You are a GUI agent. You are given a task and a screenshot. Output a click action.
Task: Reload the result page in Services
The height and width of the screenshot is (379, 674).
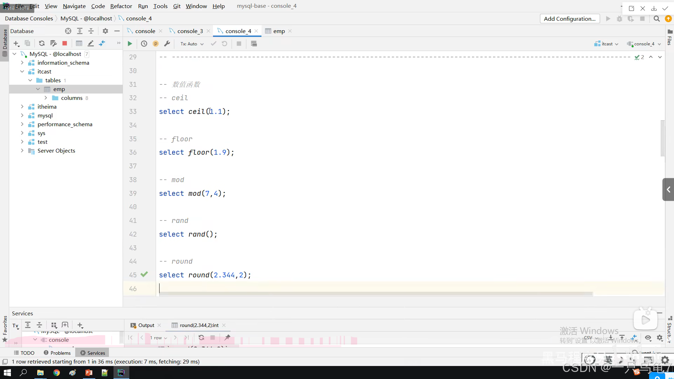click(201, 338)
